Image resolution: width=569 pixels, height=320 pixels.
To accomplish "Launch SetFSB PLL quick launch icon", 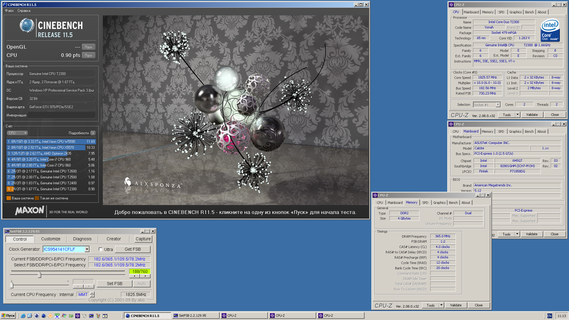I will tap(91, 316).
